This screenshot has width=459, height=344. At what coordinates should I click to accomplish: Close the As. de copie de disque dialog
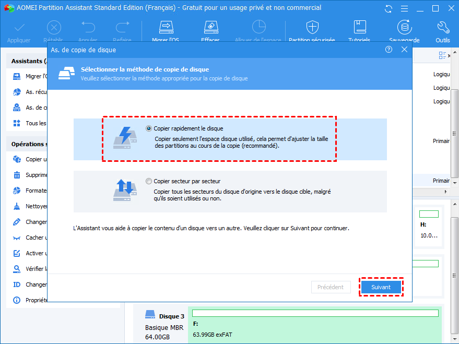click(404, 50)
